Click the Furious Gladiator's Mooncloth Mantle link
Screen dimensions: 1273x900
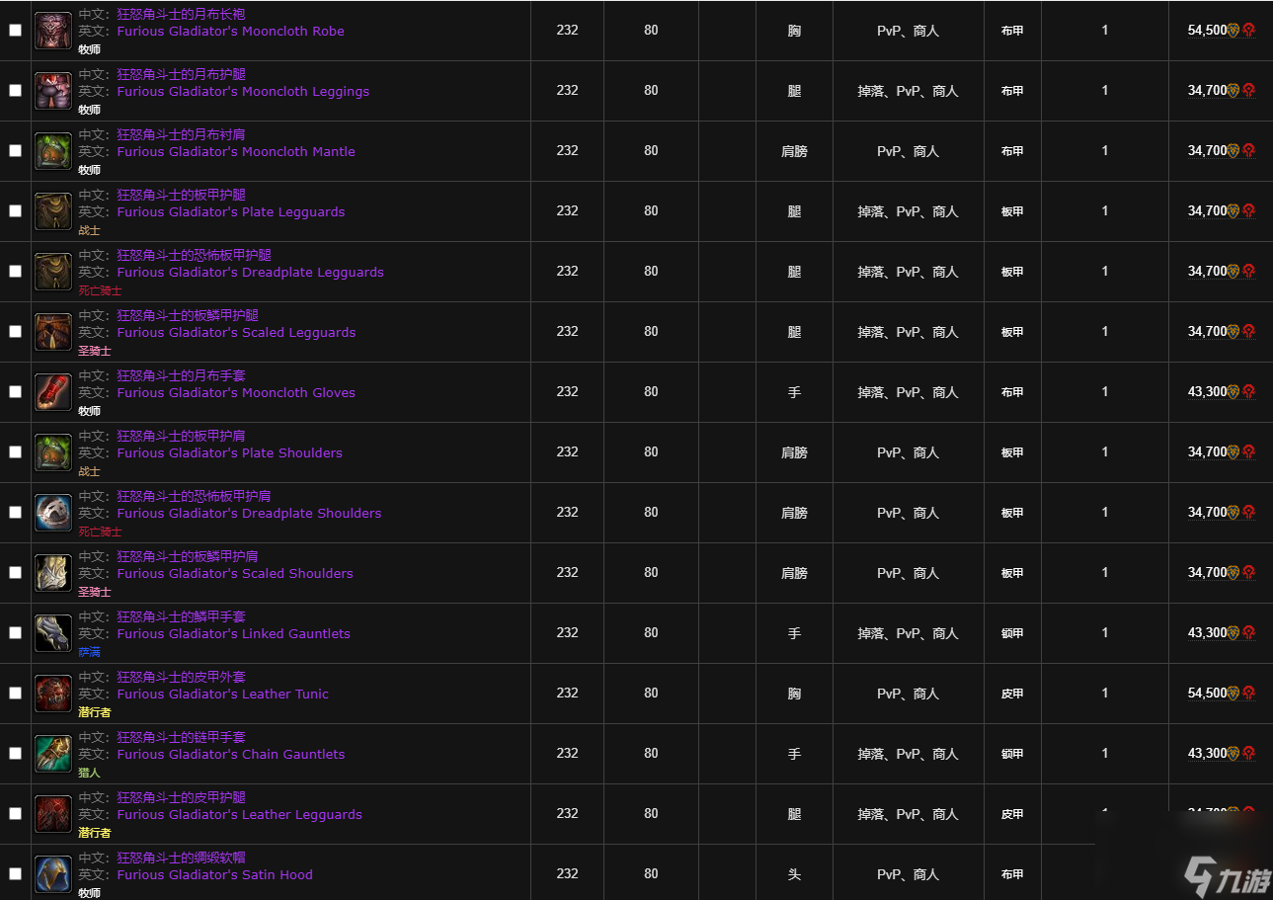(x=236, y=152)
